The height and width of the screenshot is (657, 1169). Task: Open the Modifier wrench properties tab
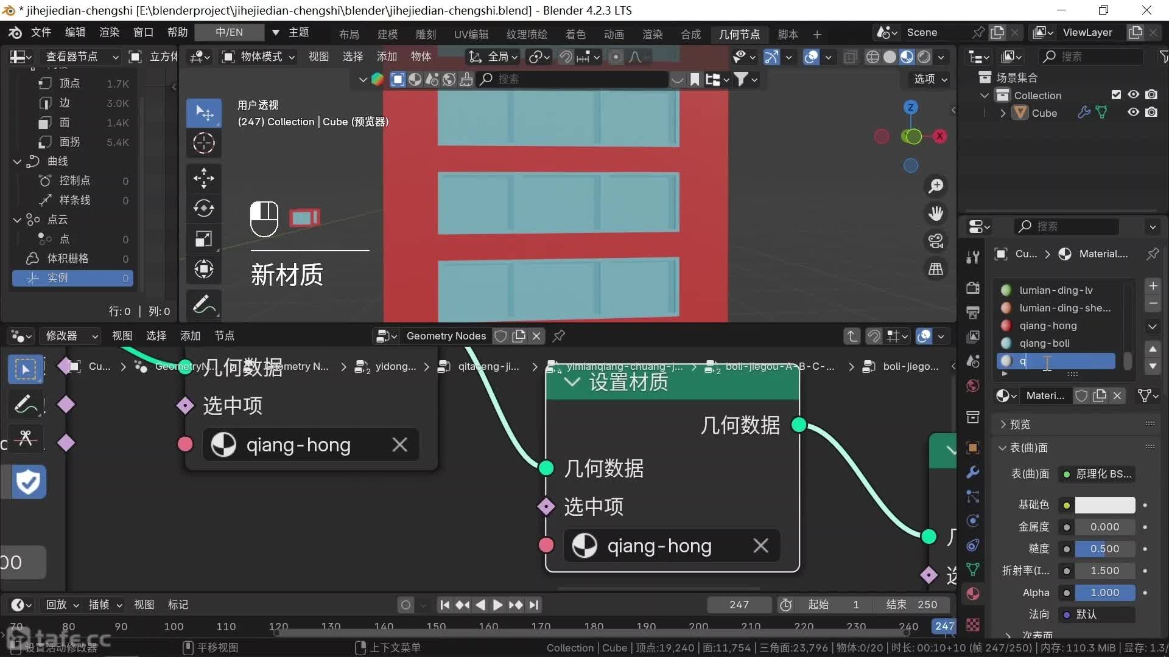(x=973, y=472)
